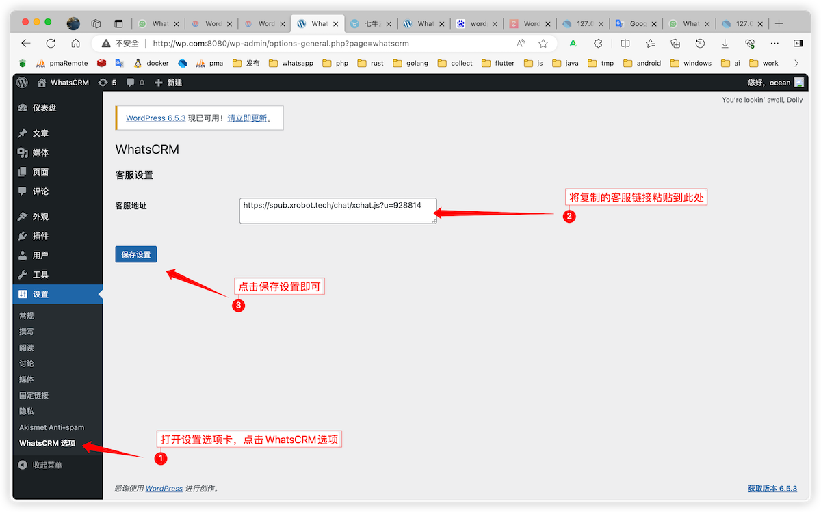The image size is (821, 512).
Task: Open comments bubble in admin bar
Action: point(135,83)
